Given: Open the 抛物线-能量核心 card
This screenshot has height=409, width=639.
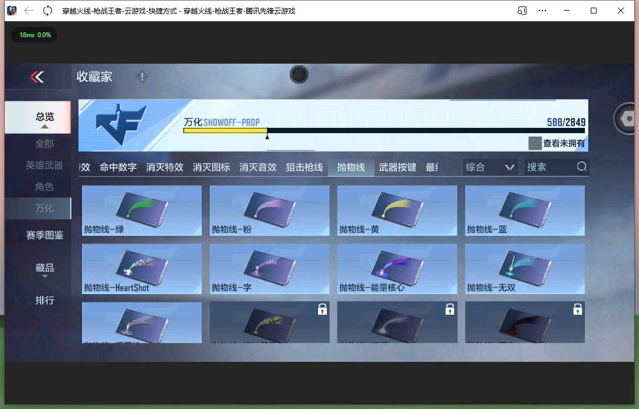Looking at the screenshot, I should click(x=398, y=269).
